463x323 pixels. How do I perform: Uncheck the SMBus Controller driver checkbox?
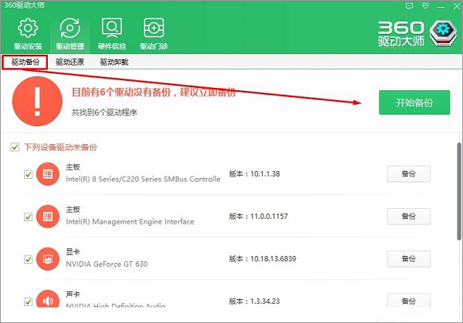click(x=28, y=174)
